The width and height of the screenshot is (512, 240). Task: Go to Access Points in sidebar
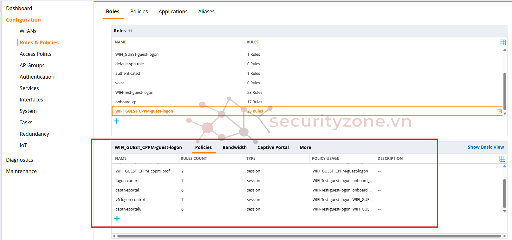click(x=36, y=54)
